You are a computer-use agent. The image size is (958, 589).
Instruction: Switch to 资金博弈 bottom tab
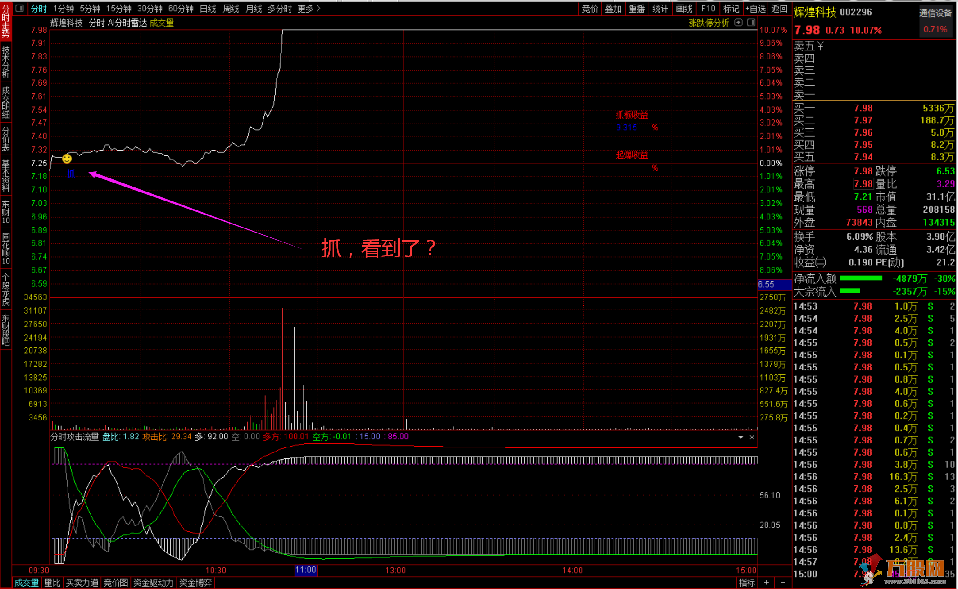coord(195,583)
